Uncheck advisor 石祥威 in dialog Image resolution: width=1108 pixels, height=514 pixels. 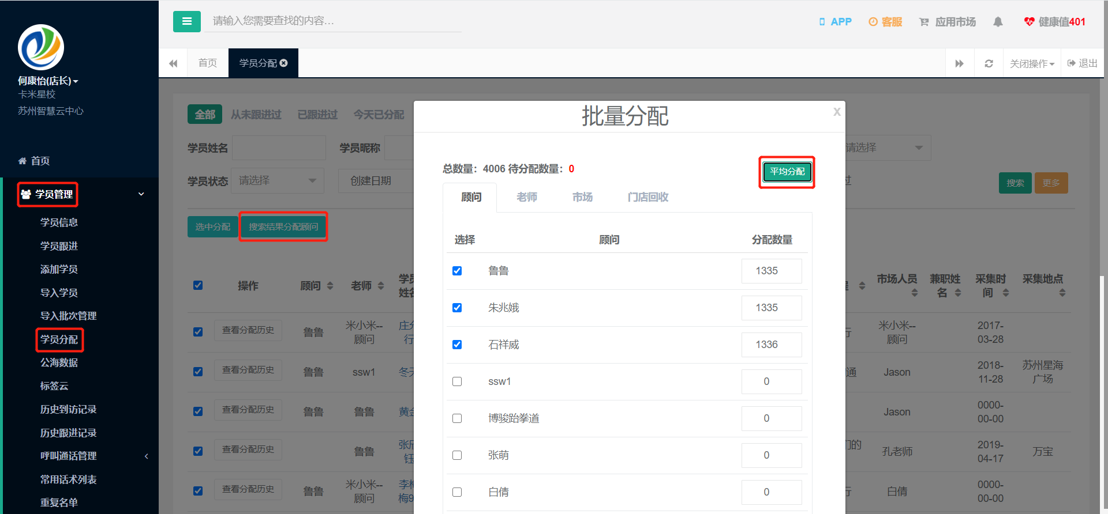click(457, 345)
